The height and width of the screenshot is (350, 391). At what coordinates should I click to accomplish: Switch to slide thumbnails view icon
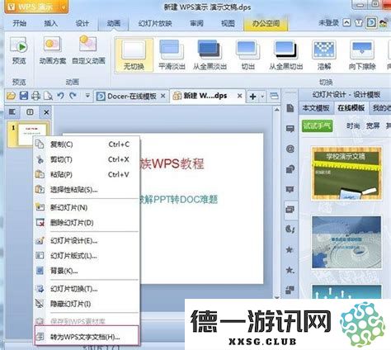coord(30,112)
